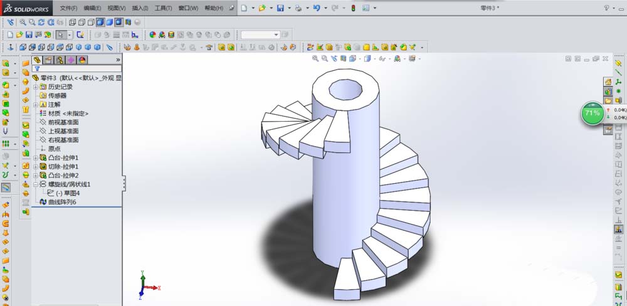
Task: Open the 编辑(E) menu
Action: click(92, 8)
